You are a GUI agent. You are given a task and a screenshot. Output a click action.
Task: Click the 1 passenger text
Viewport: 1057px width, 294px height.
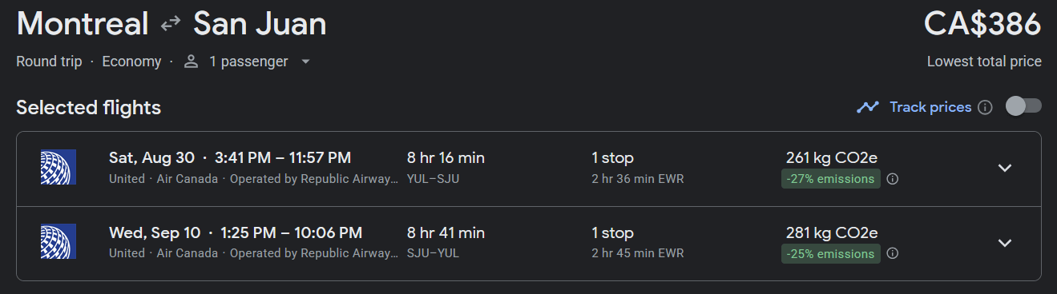click(248, 62)
